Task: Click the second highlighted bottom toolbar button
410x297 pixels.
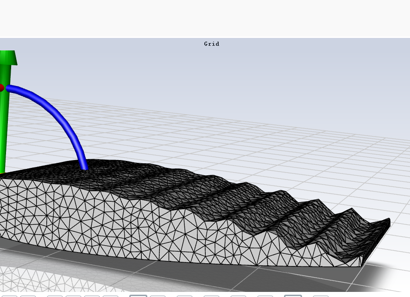Action: [x=293, y=296]
